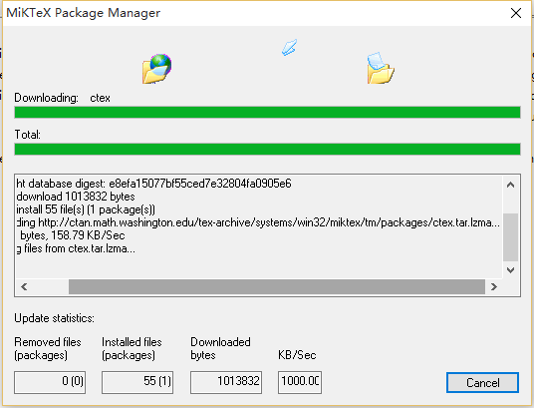Click the log scroll up arrow
Image resolution: width=534 pixels, height=408 pixels.
click(510, 185)
